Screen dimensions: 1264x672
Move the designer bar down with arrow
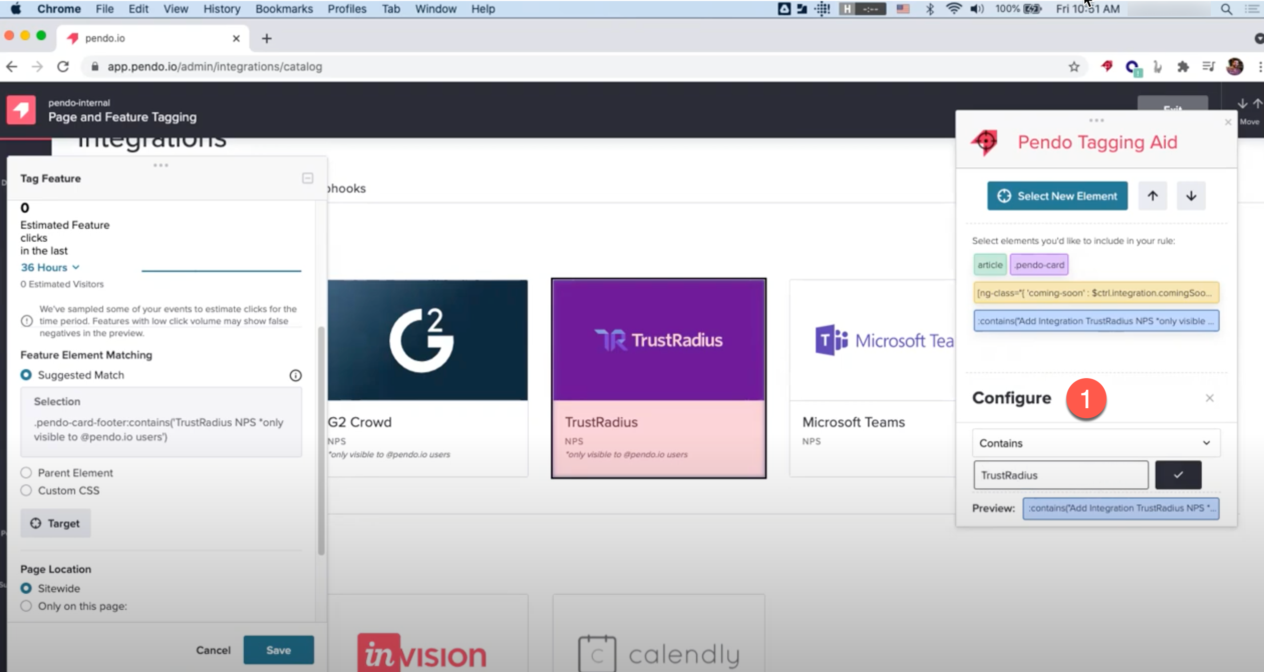click(x=1242, y=104)
